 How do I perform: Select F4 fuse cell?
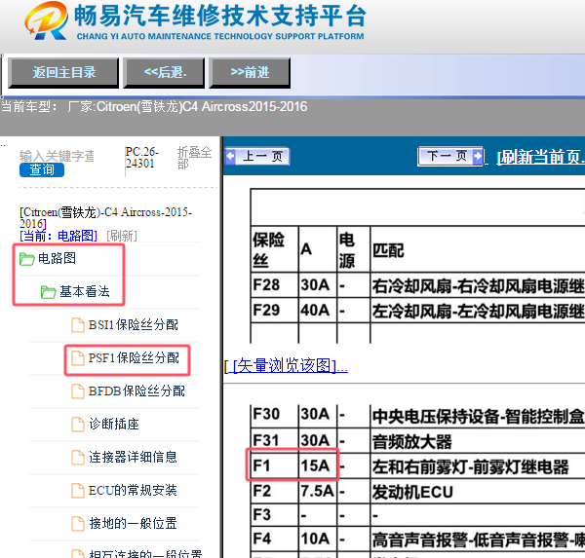tap(274, 539)
